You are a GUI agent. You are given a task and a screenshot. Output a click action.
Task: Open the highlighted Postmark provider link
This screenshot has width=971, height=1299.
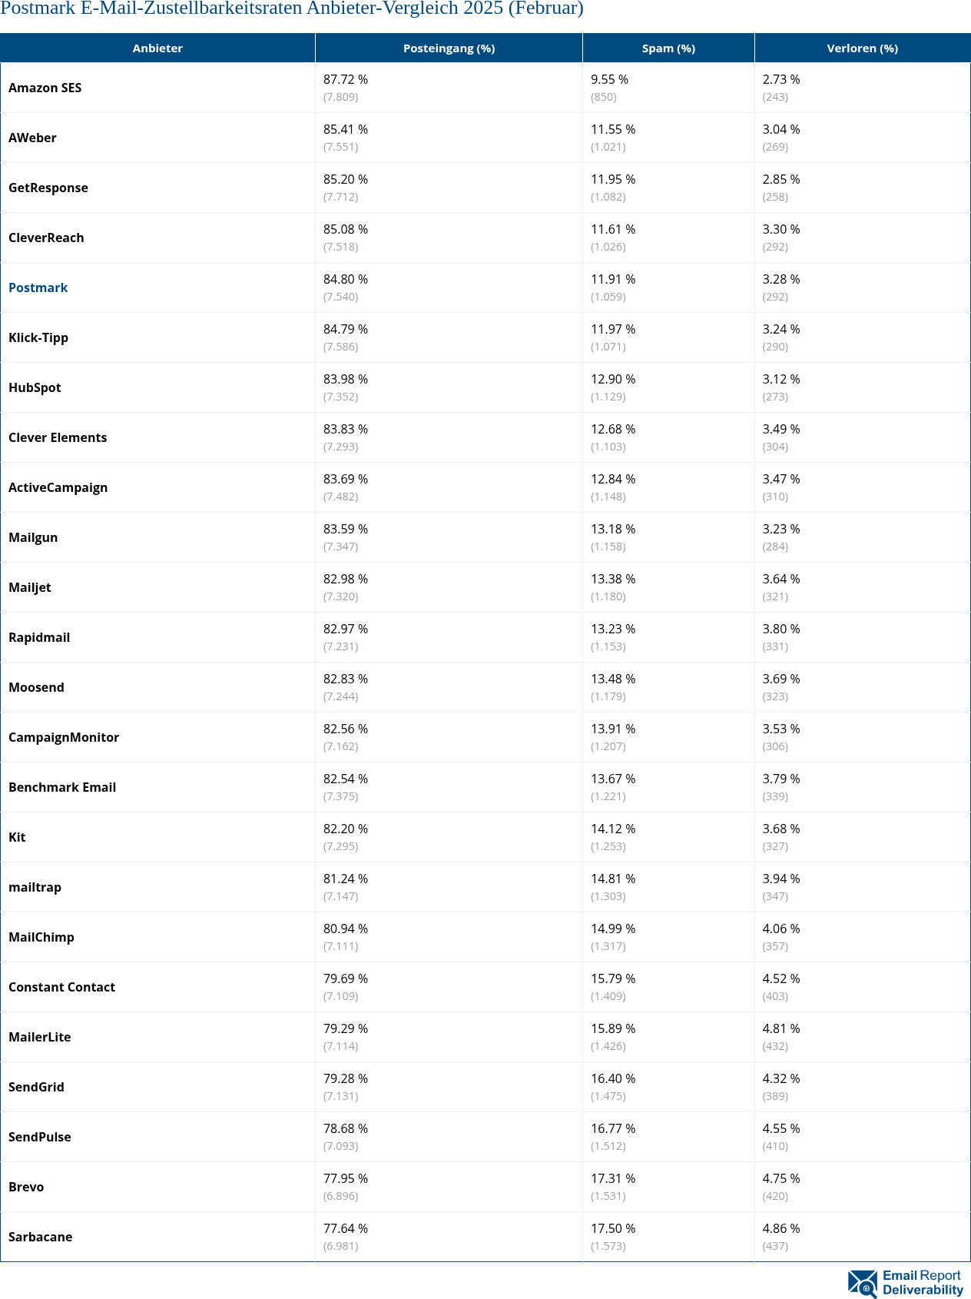tap(38, 287)
